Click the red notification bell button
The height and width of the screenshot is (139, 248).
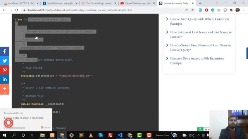pyautogui.click(x=9, y=123)
